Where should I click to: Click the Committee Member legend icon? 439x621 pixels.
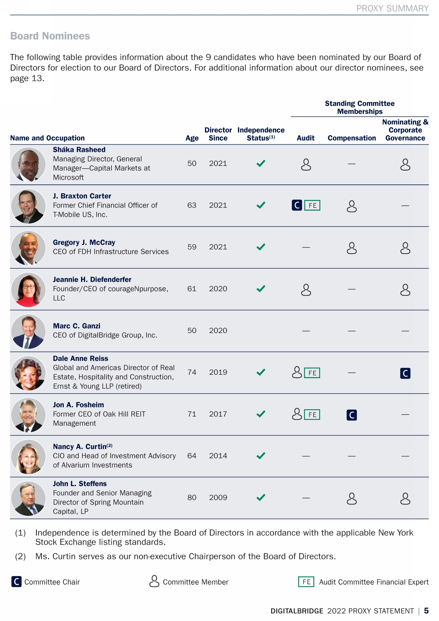(x=154, y=581)
